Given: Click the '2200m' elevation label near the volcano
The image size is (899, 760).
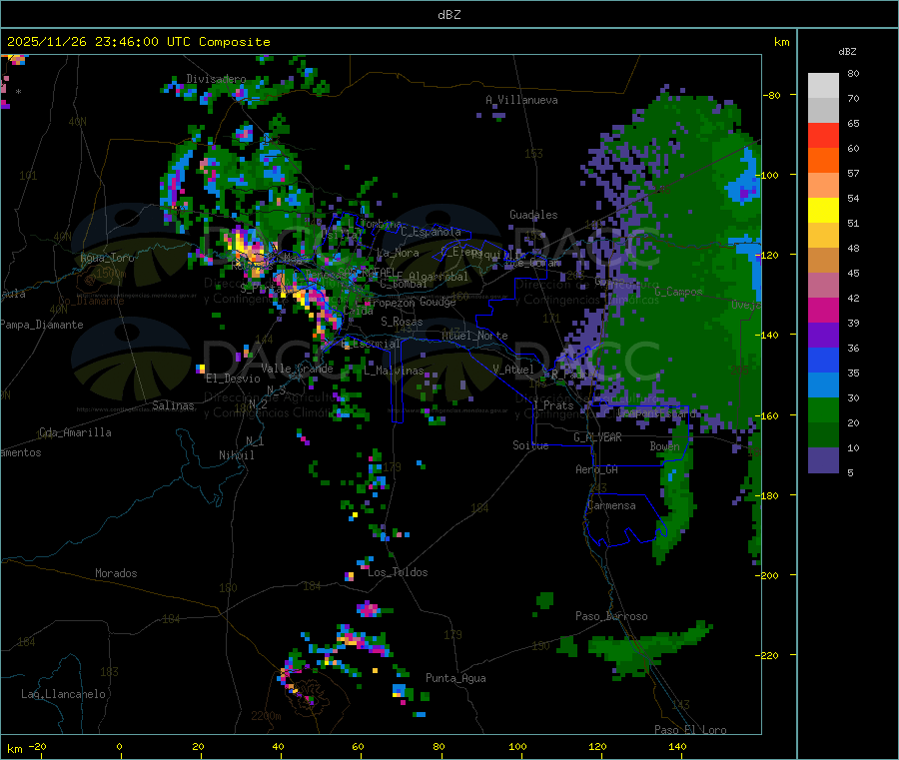Looking at the screenshot, I should pyautogui.click(x=266, y=716).
